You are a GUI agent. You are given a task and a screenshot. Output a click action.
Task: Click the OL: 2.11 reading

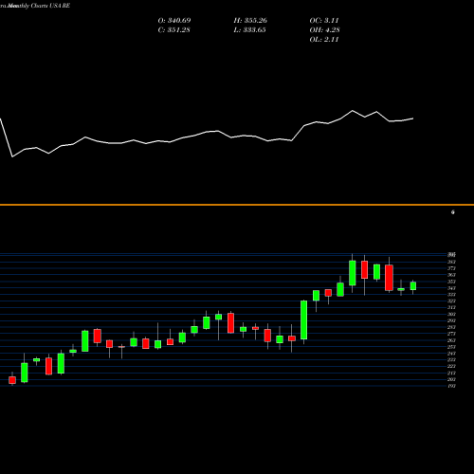coord(324,40)
